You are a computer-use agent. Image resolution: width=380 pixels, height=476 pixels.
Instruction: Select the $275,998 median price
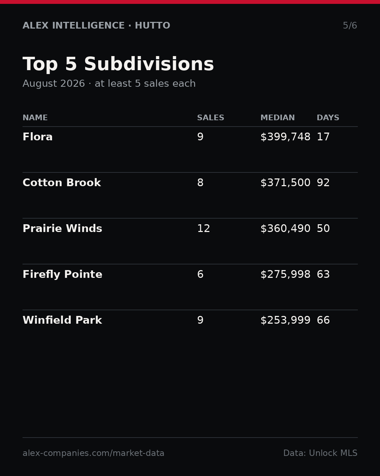click(285, 275)
